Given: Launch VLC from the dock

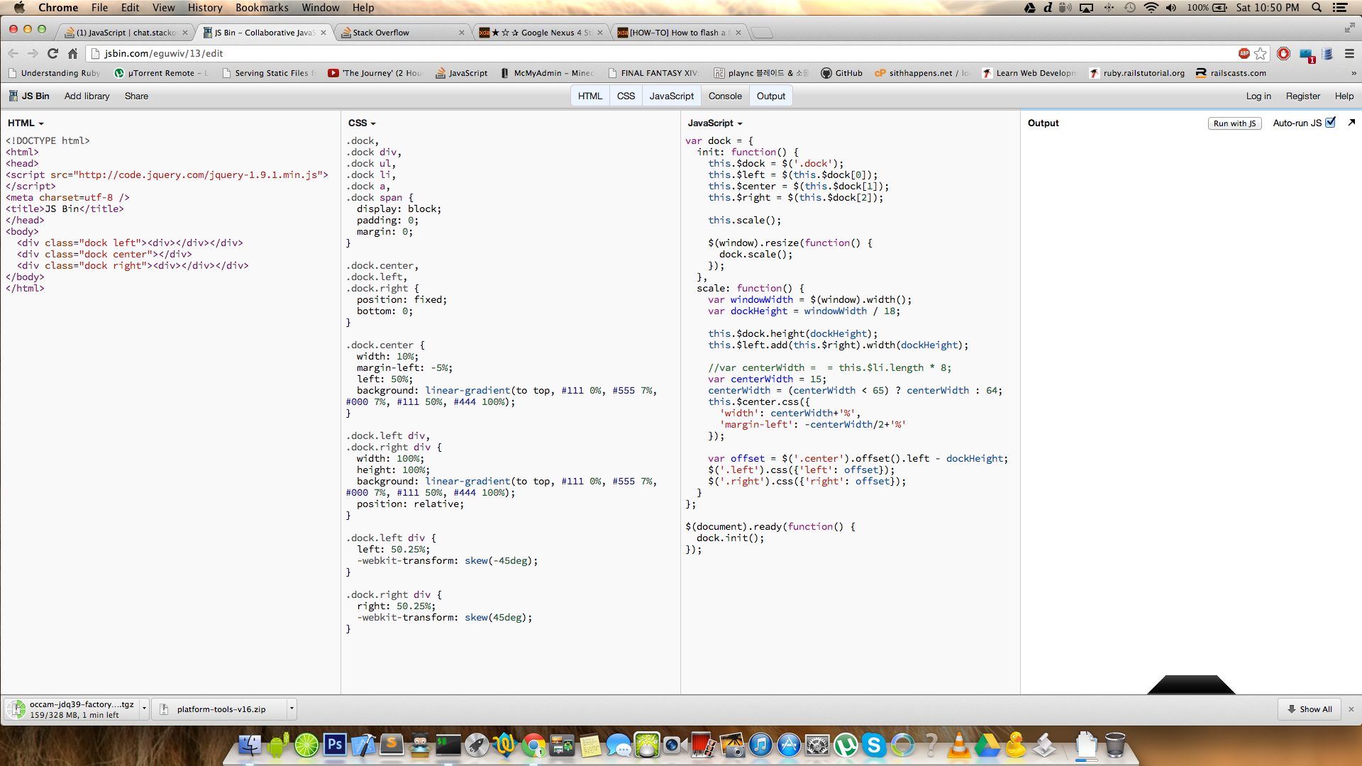Looking at the screenshot, I should [x=958, y=745].
